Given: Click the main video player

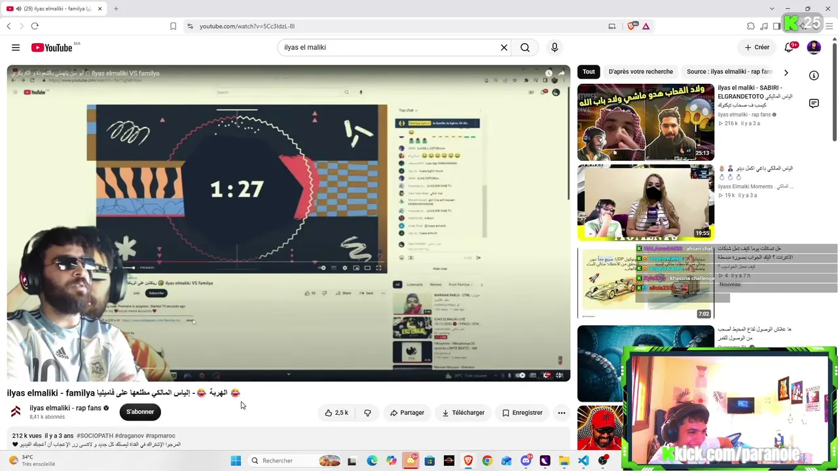Looking at the screenshot, I should (x=289, y=223).
